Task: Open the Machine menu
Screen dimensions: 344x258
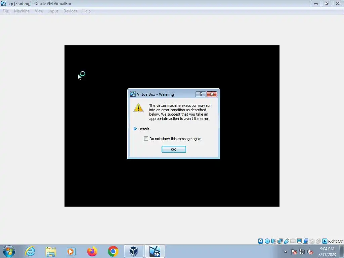Action: pos(22,11)
